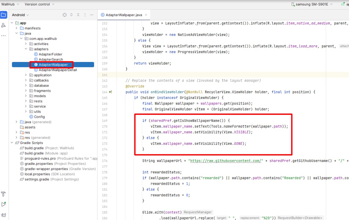The height and width of the screenshot is (220, 349).
Task: Open the Build hammer tool window
Action: [x=3, y=194]
